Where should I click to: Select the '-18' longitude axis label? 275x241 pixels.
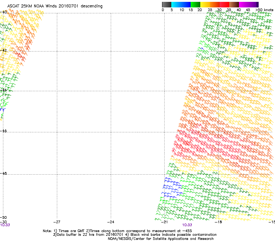[x=219, y=222]
